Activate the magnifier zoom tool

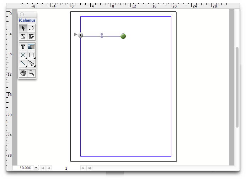(x=31, y=73)
